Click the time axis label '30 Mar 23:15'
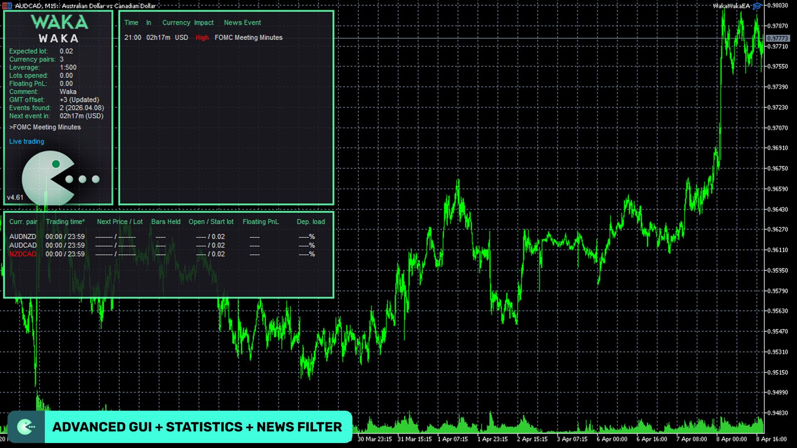This screenshot has width=797, height=448. point(374,439)
